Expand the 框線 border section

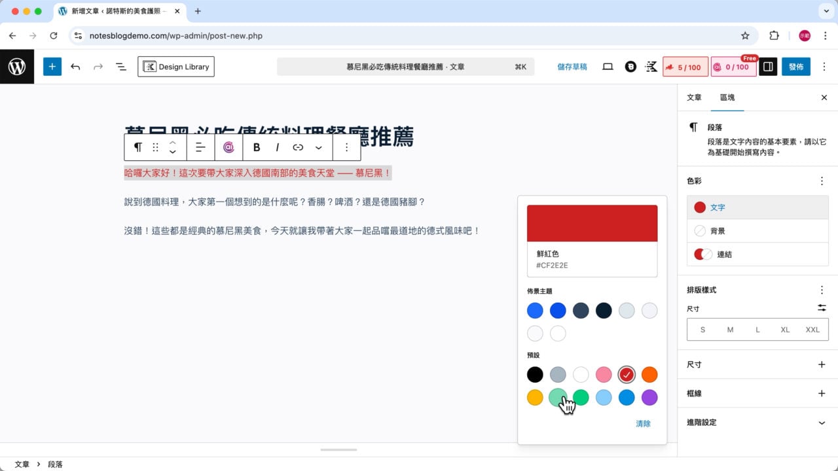756,393
